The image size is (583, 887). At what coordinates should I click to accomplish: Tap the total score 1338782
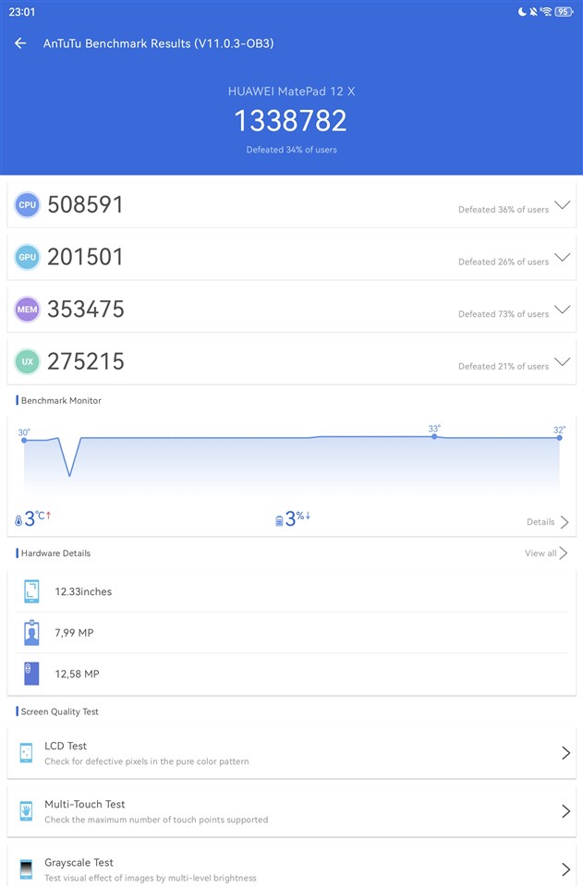291,121
